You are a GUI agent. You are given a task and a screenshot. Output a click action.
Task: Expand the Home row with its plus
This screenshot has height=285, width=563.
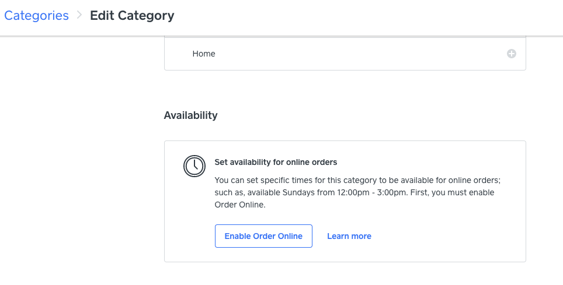[x=511, y=54]
